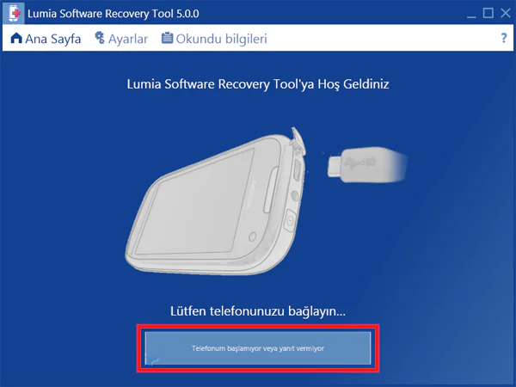Image resolution: width=516 pixels, height=387 pixels.
Task: Click the USB symbol on the cable plug
Action: 353,163
